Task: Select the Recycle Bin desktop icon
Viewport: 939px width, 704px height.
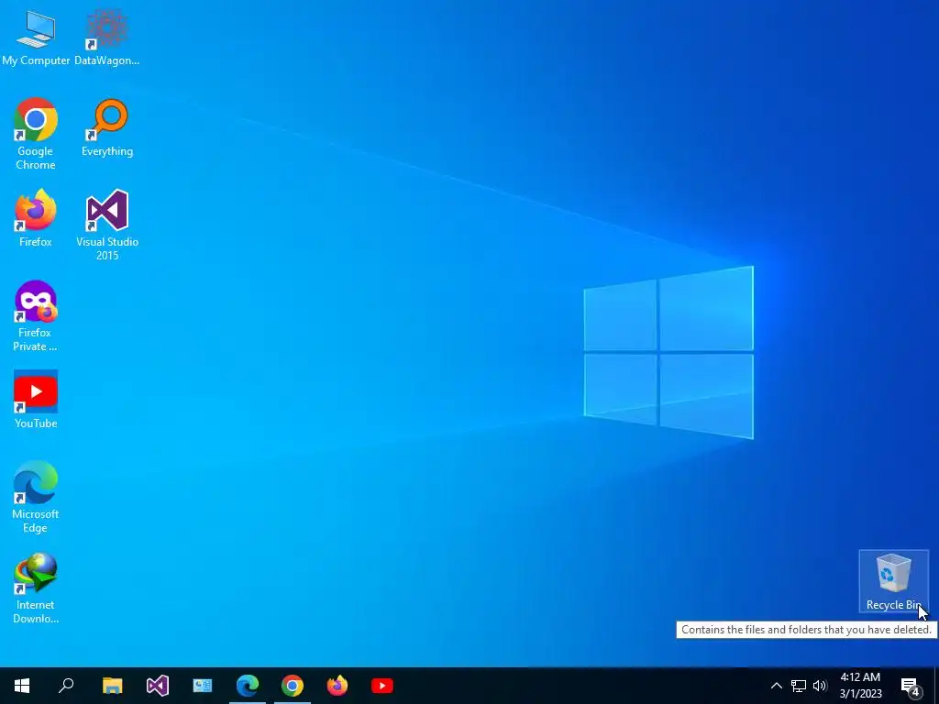Action: 893,581
